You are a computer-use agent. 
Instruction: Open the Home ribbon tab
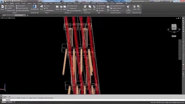click(x=7, y=3)
